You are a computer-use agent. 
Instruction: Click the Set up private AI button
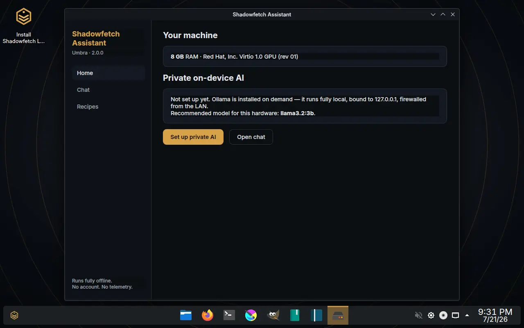(x=193, y=137)
